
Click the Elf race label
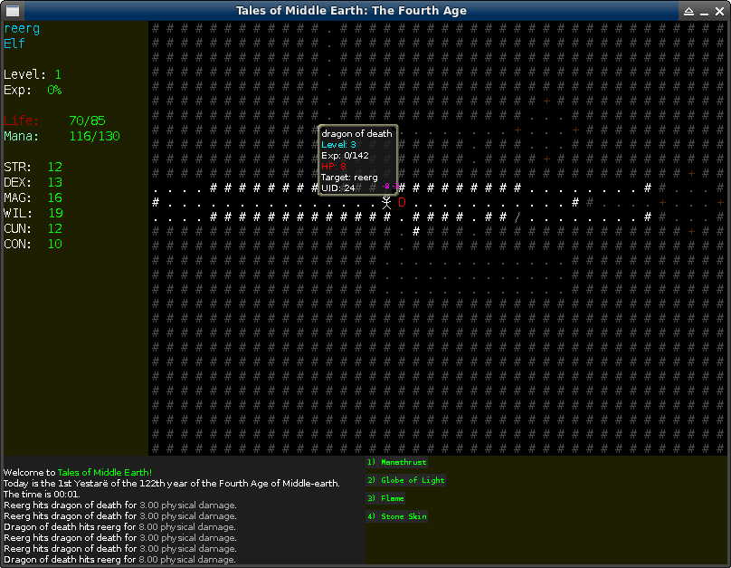coord(14,43)
